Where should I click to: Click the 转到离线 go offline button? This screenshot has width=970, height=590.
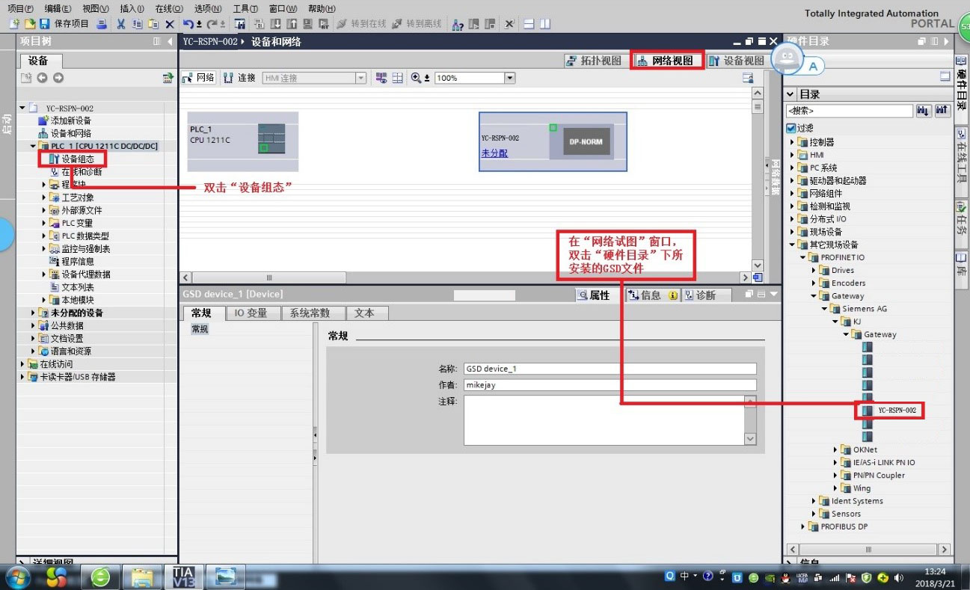point(417,24)
